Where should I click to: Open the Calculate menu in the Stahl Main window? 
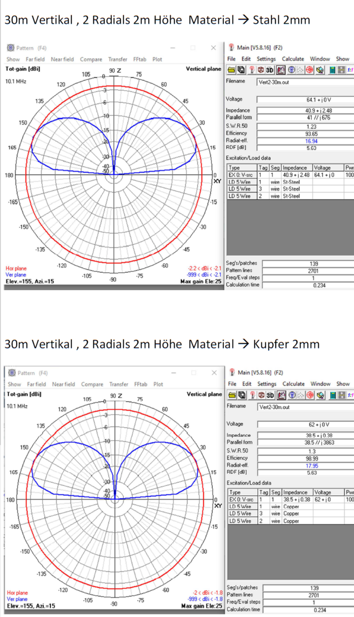[293, 58]
